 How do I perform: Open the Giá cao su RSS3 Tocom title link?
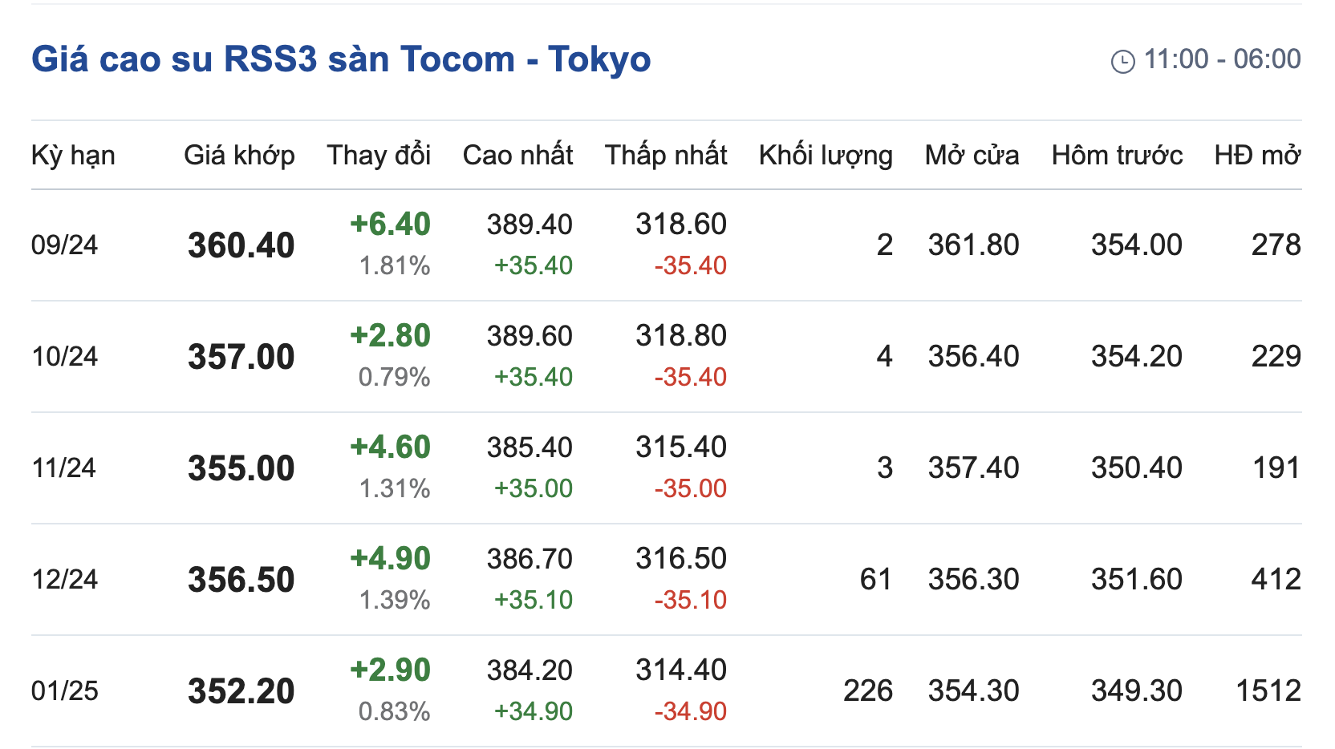tap(341, 59)
